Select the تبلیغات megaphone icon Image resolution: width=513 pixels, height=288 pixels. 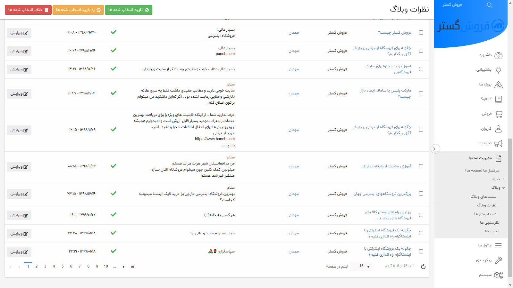pyautogui.click(x=498, y=143)
